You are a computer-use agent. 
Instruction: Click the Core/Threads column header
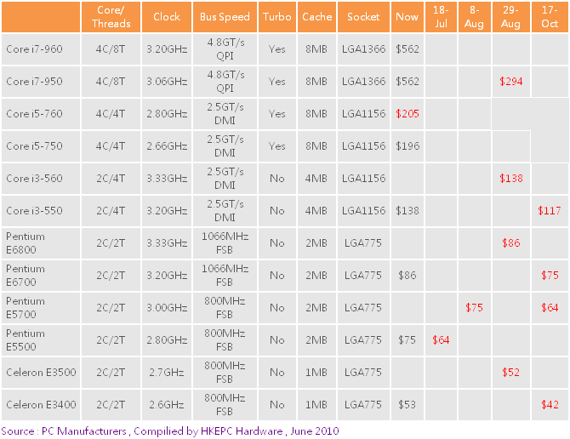tap(111, 17)
